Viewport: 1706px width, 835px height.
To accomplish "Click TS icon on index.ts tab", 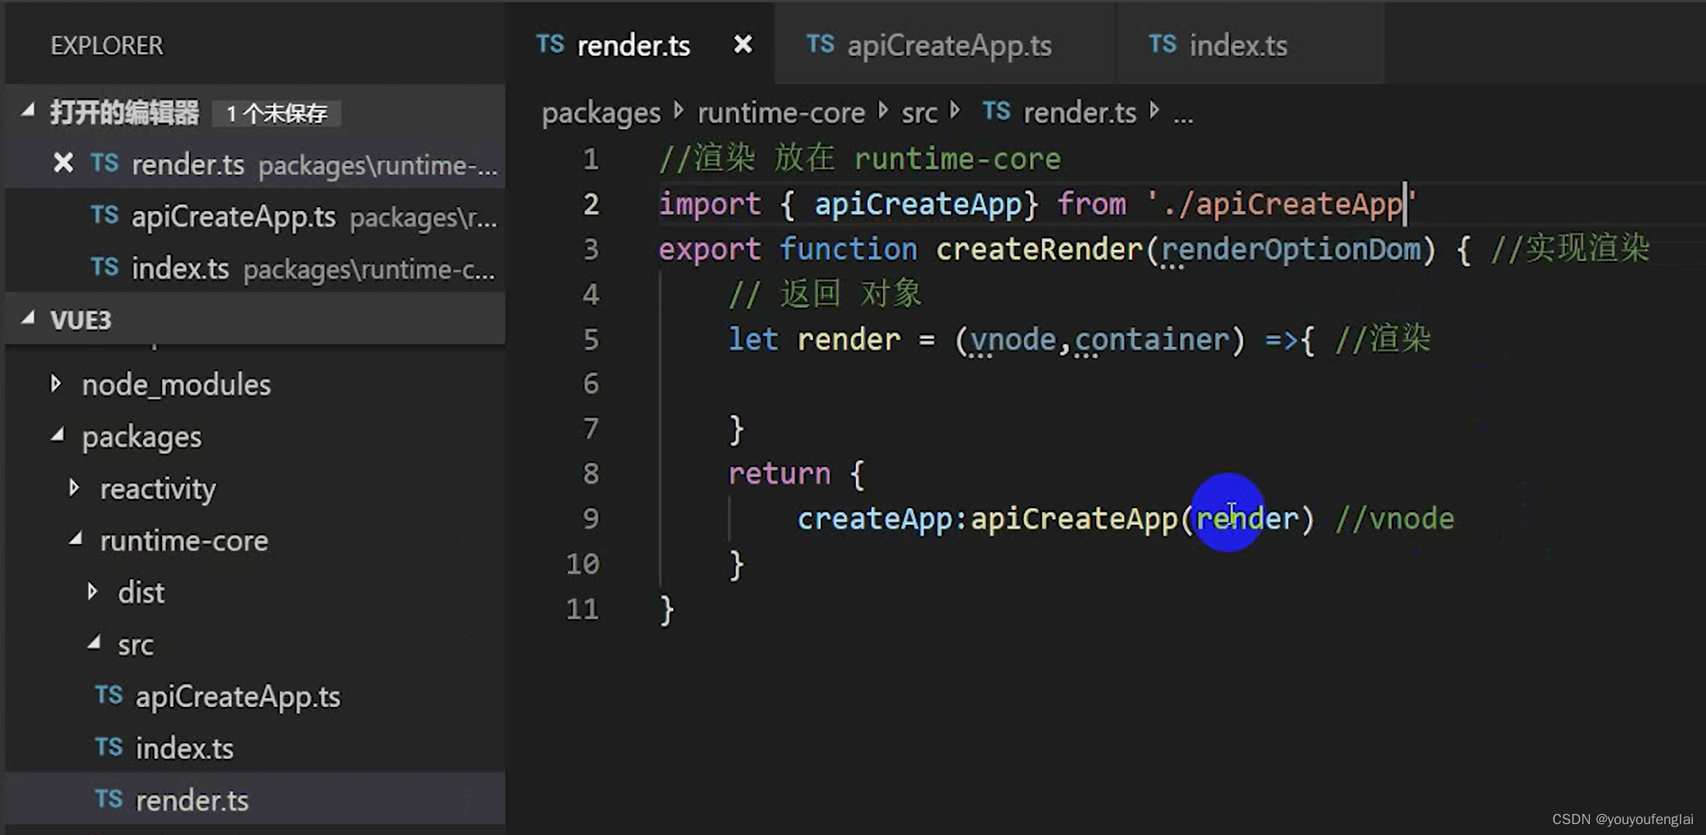I will 1163,44.
